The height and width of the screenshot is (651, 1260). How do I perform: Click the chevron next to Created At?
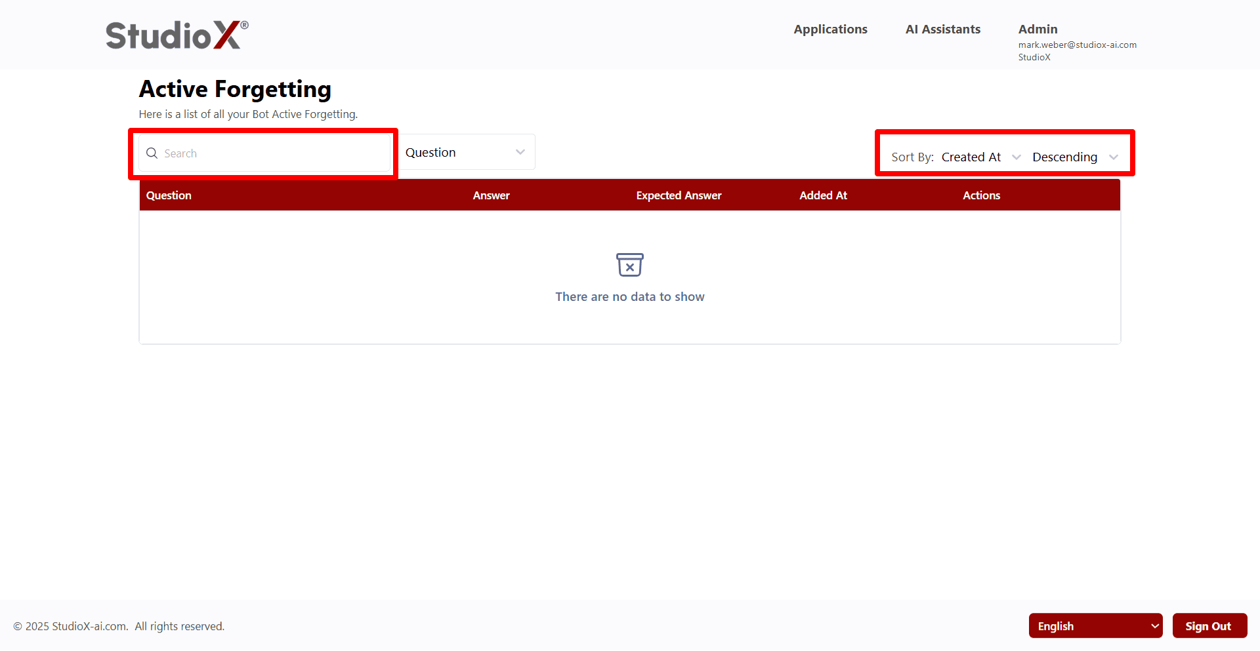coord(1017,157)
